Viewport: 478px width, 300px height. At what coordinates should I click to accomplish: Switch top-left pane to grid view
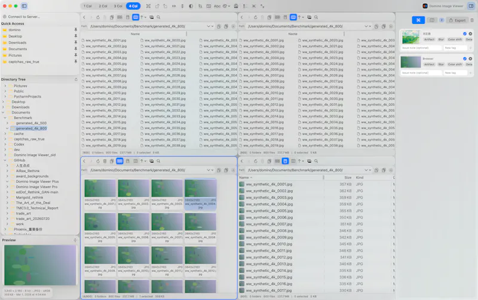pos(120,17)
